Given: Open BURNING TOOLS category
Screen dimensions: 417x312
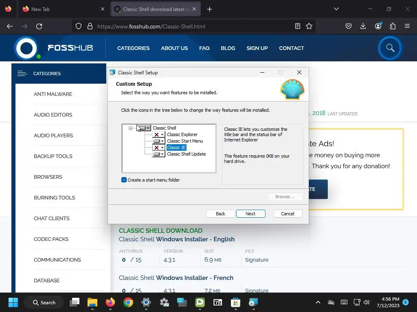Looking at the screenshot, I should click(x=54, y=198).
